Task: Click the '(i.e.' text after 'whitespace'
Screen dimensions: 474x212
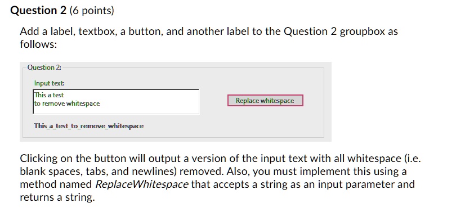Action: [x=412, y=158]
